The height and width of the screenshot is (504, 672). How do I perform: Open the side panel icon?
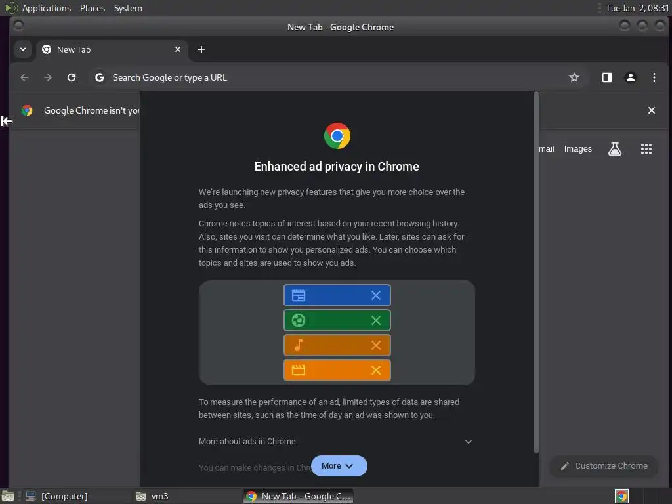(x=607, y=77)
